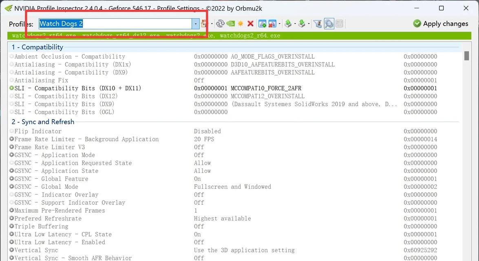Add an application to profile with the window-plus icon
Viewport: 479px width, 261px height.
(x=262, y=24)
